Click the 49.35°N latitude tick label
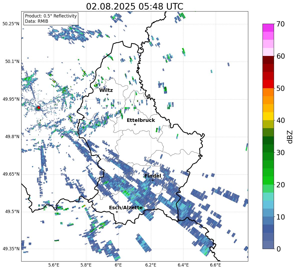Viewport: 296px width, 270px height. pos(11,249)
